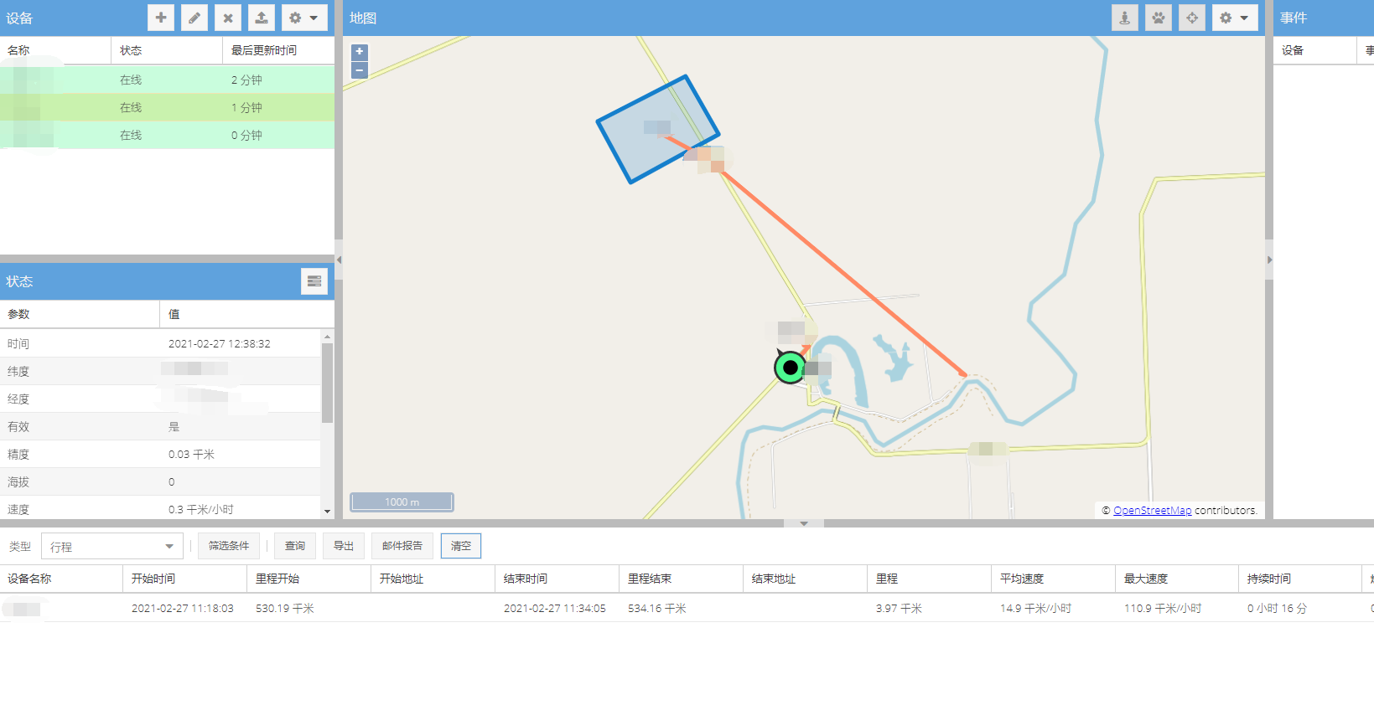Sort report by 开始时间 column
1374x705 pixels.
pyautogui.click(x=185, y=579)
